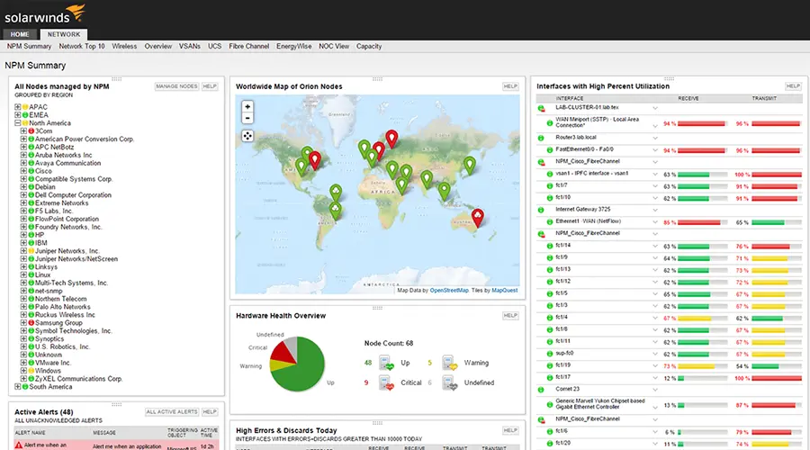Click the green map pin over eastern Asia

[x=469, y=165]
